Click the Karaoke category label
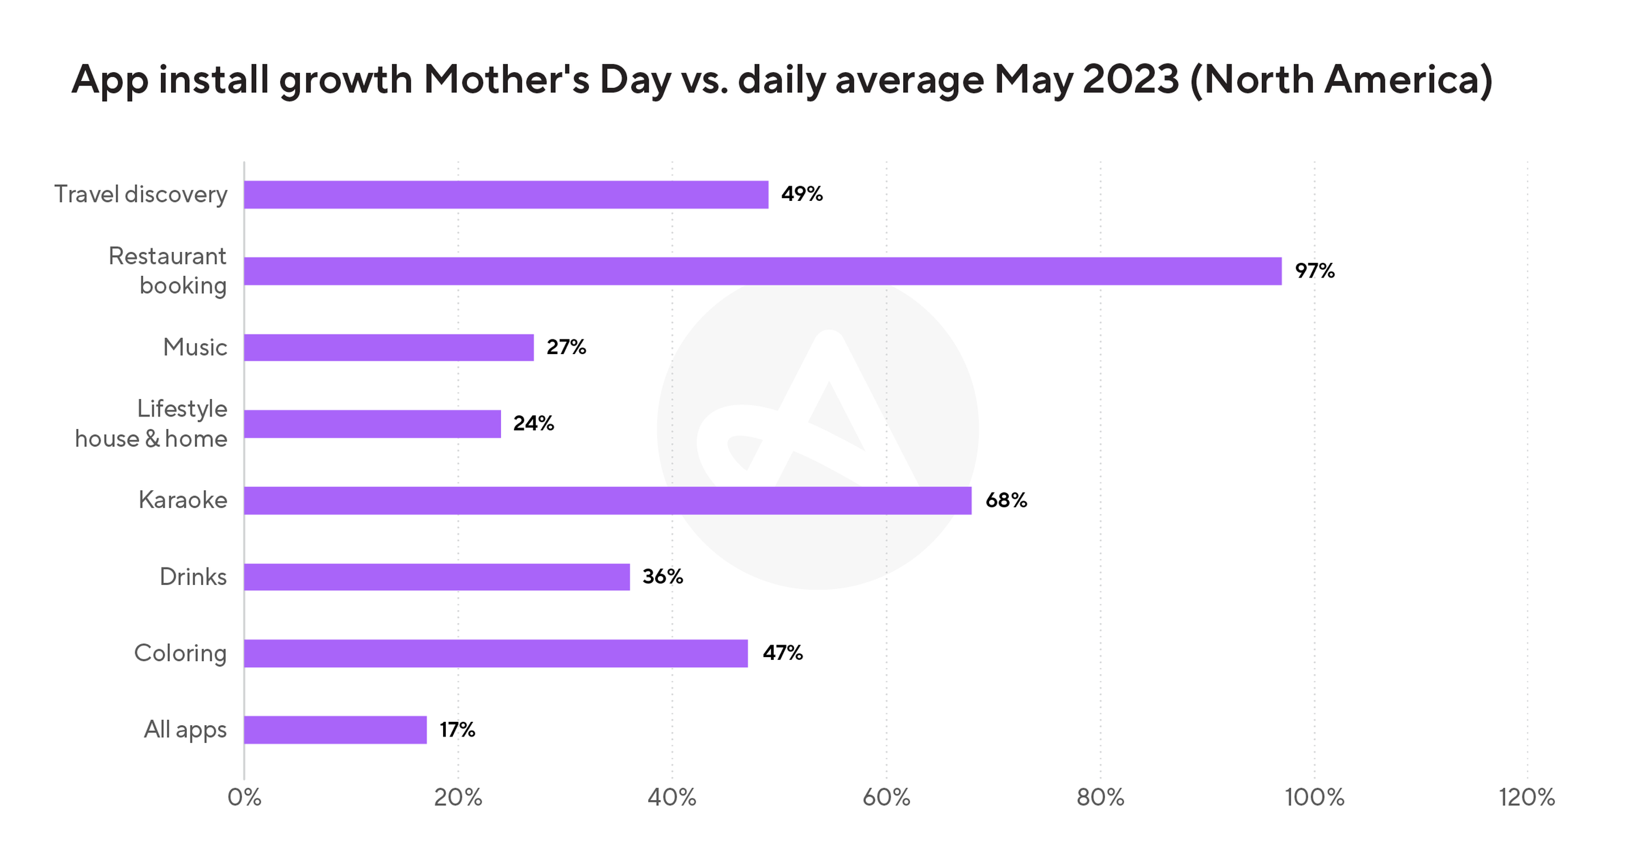Screen dimensions: 1636x858 pos(183,500)
